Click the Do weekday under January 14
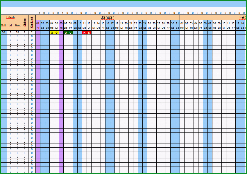247x174 pixels. point(98,28)
